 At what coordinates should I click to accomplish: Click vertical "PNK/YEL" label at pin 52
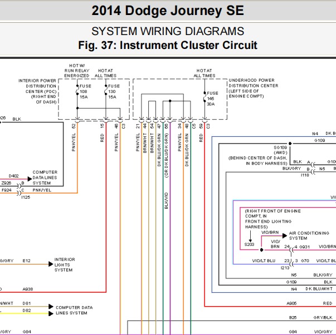(74, 142)
